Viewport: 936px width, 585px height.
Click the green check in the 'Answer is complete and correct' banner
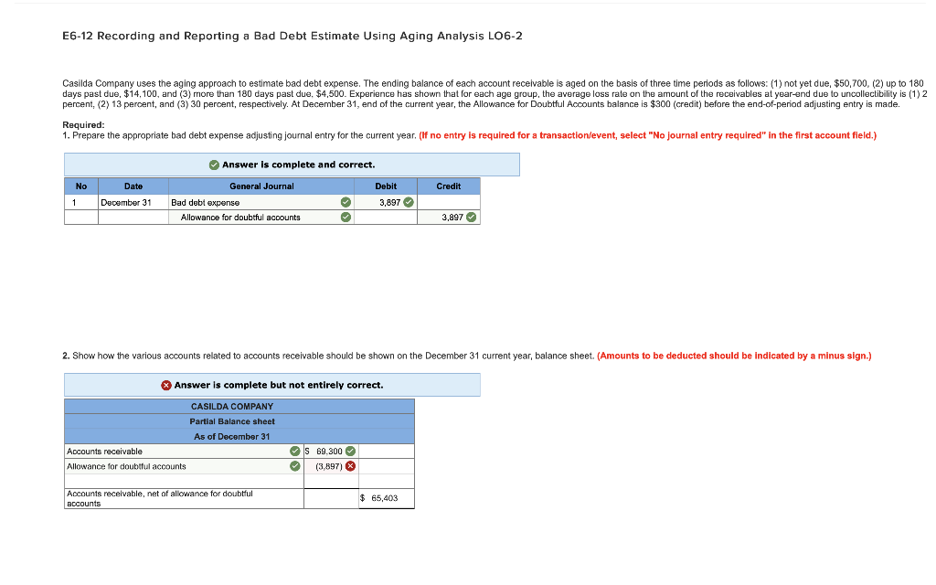tap(214, 165)
